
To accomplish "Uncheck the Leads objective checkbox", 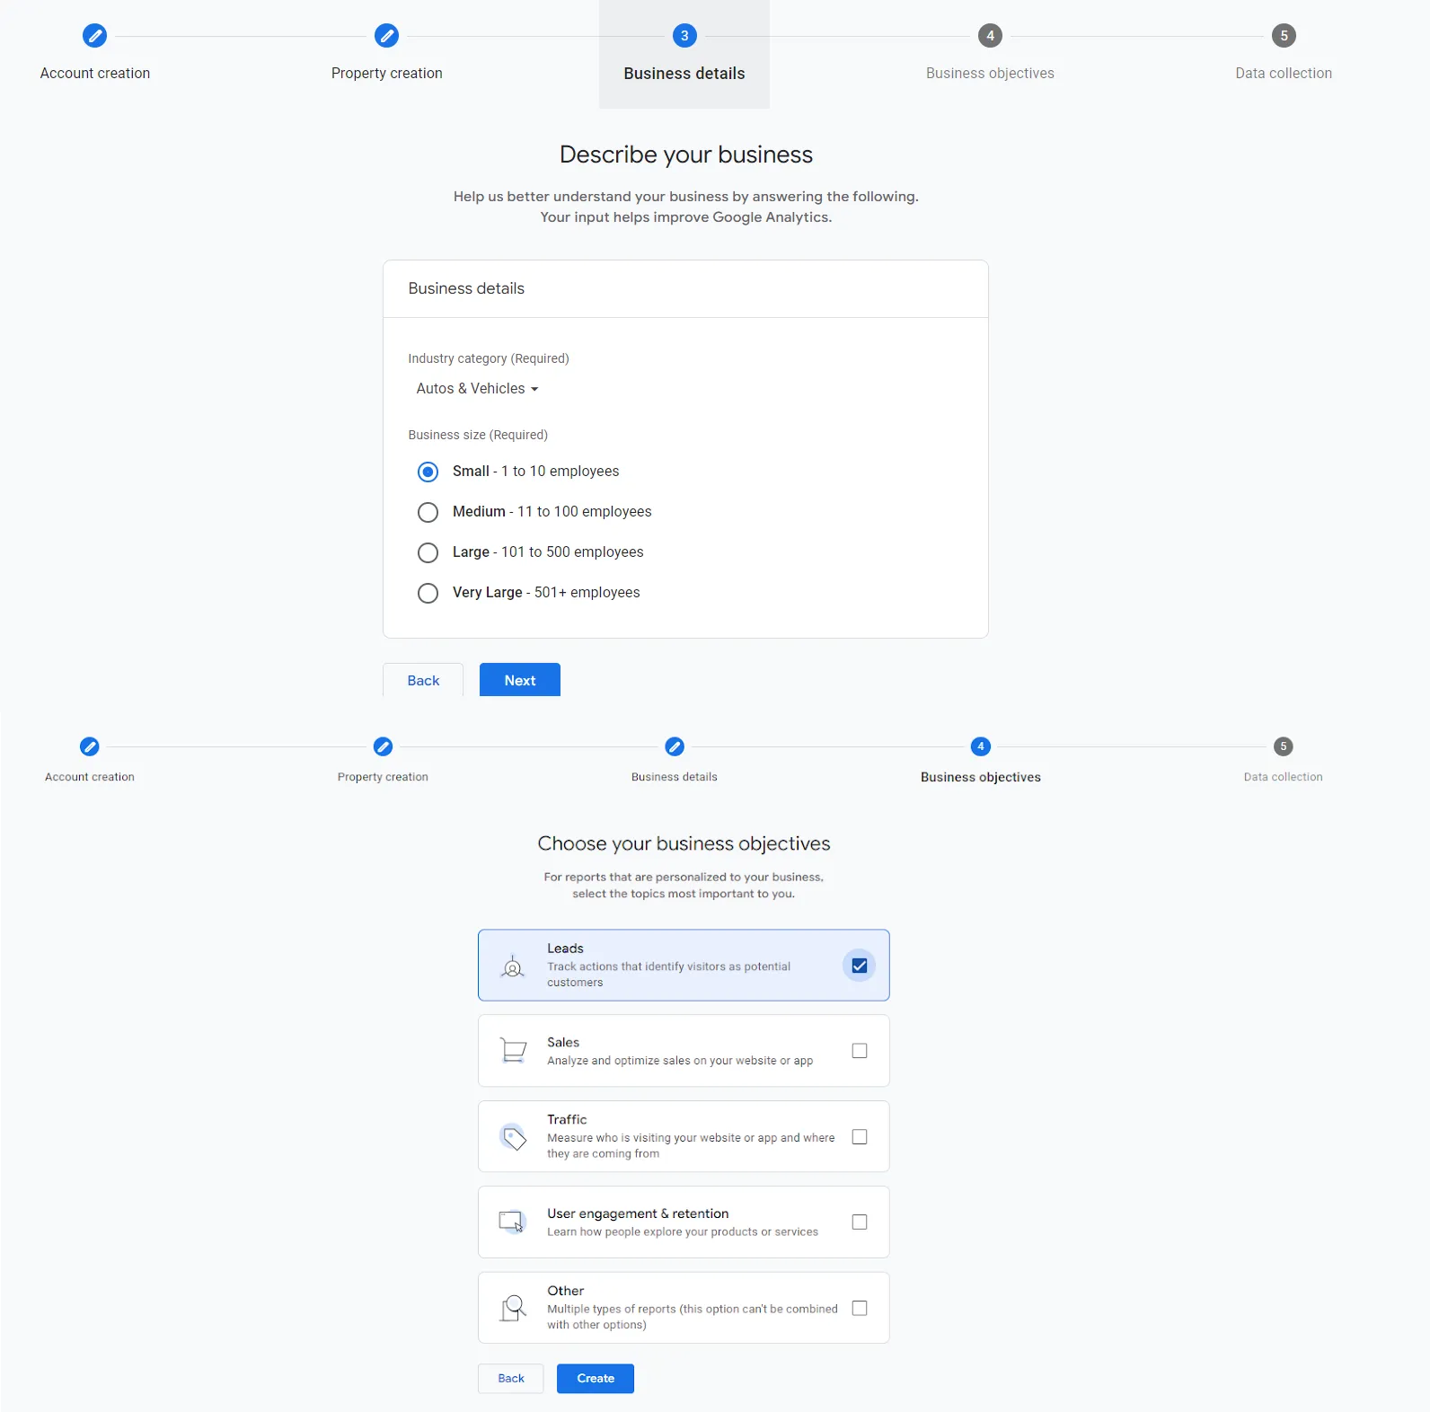I will [860, 966].
